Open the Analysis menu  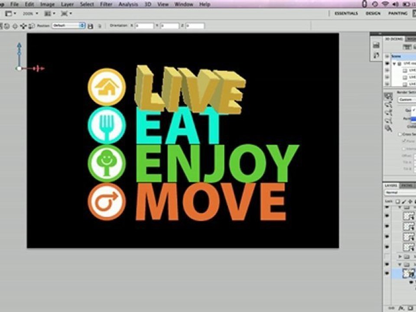pyautogui.click(x=128, y=4)
